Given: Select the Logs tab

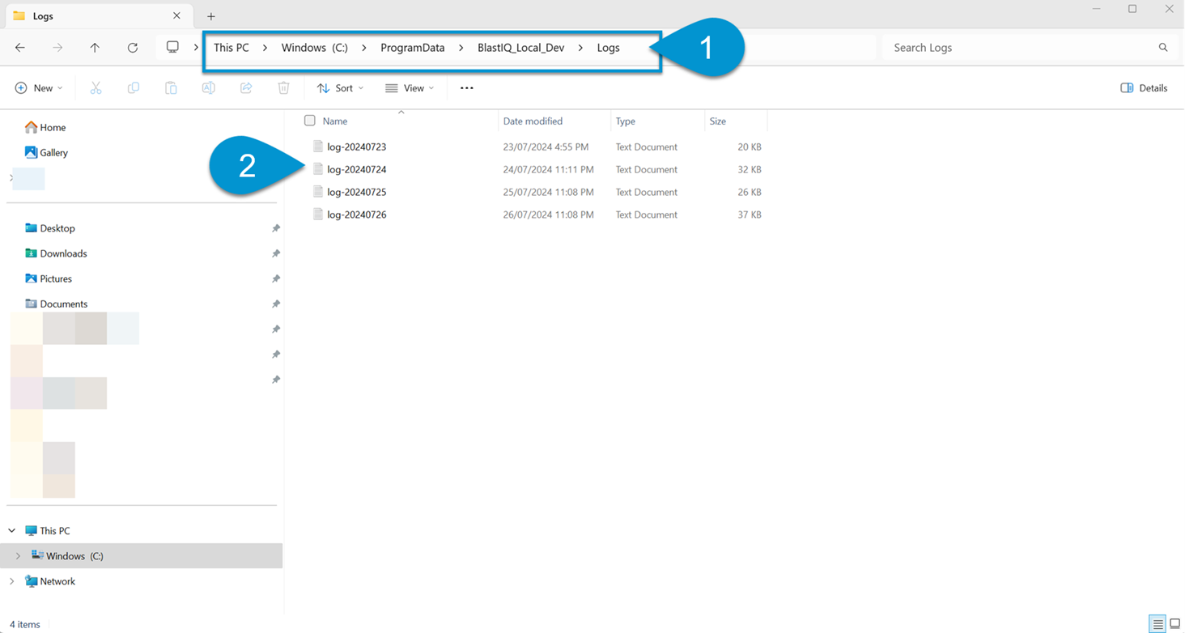Looking at the screenshot, I should coord(97,16).
